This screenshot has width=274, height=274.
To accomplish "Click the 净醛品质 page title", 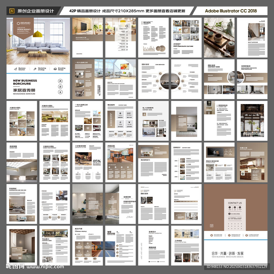I will [x=111, y=146].
